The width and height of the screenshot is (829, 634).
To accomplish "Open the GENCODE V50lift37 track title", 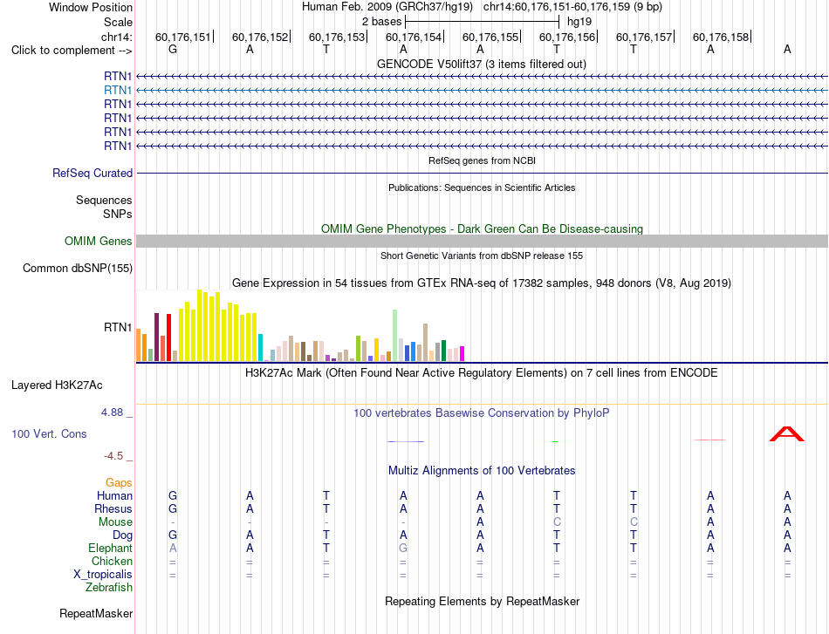I will click(482, 64).
